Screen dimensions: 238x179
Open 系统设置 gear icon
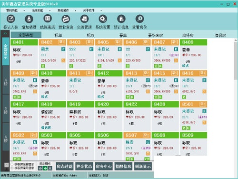(103, 19)
